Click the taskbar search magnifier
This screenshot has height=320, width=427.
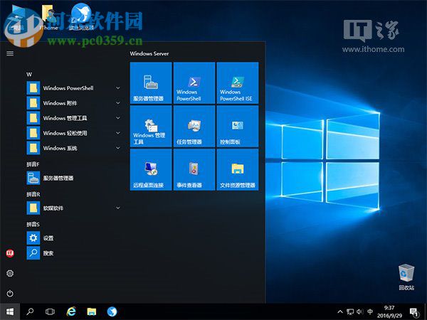coord(30,311)
